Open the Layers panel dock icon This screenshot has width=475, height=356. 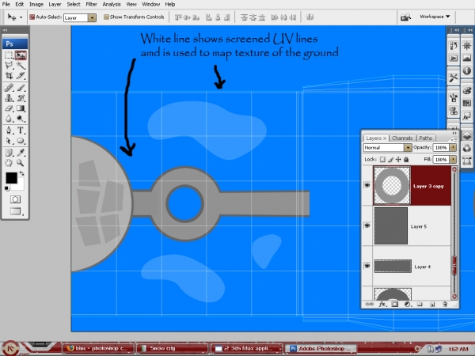point(467,135)
